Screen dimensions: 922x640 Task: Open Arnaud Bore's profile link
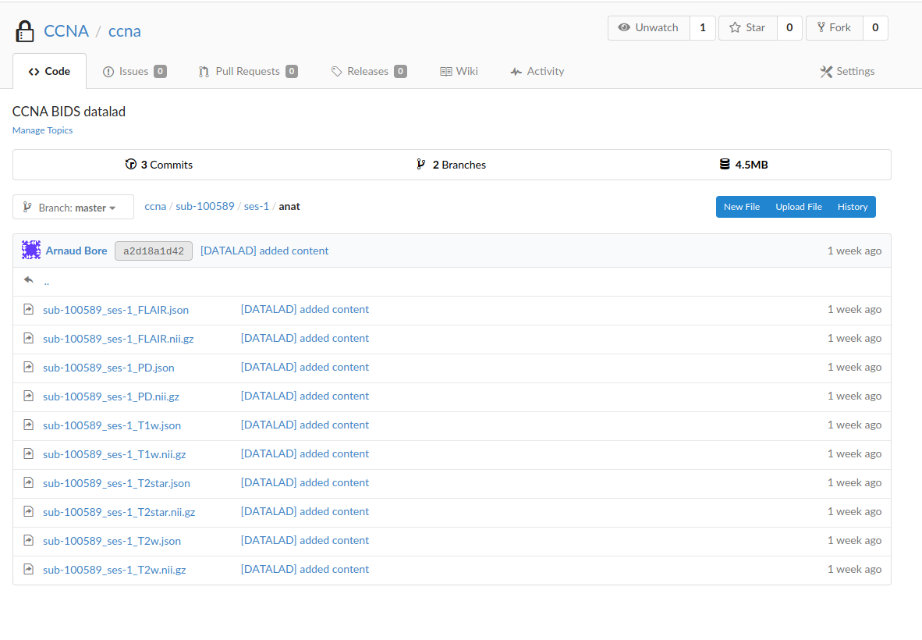(x=76, y=251)
